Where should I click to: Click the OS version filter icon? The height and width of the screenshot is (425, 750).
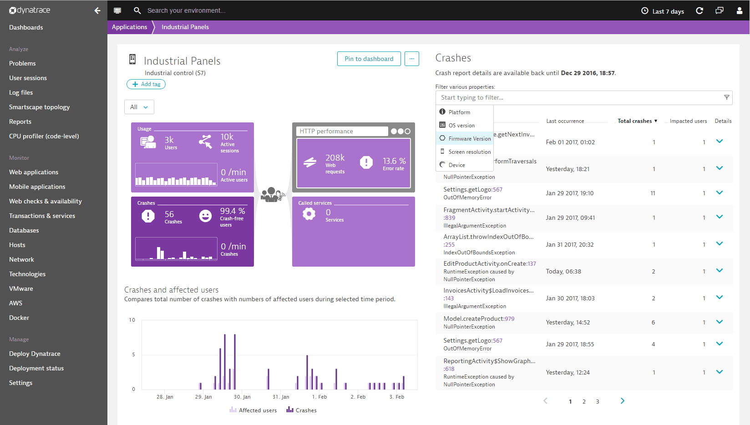coord(442,125)
